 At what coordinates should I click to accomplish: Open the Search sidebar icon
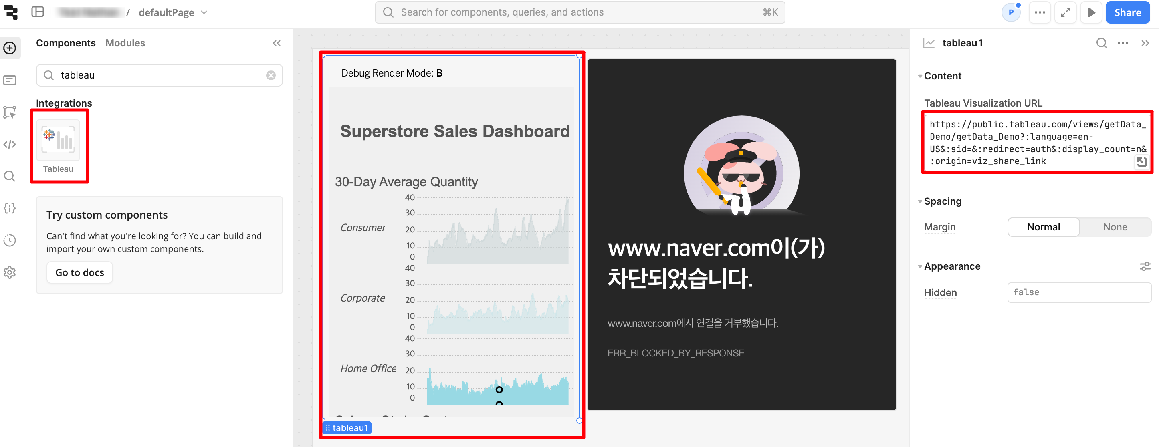point(10,176)
